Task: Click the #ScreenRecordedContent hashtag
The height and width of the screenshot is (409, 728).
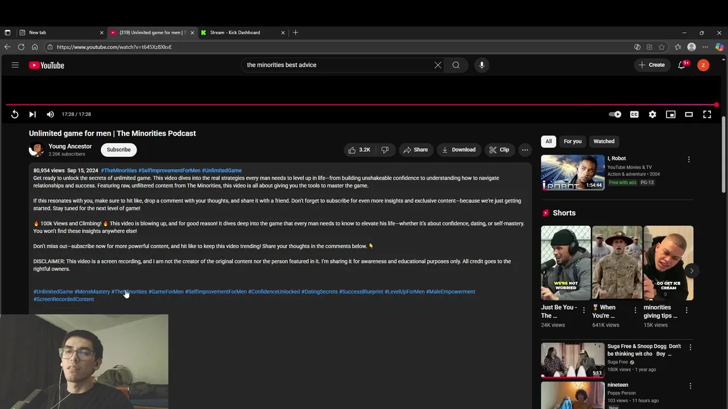Action: [64, 299]
